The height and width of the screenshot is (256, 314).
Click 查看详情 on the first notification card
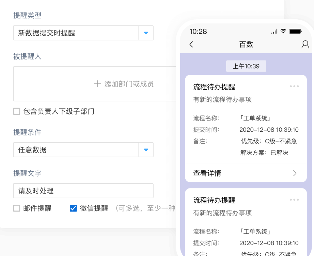pos(207,173)
